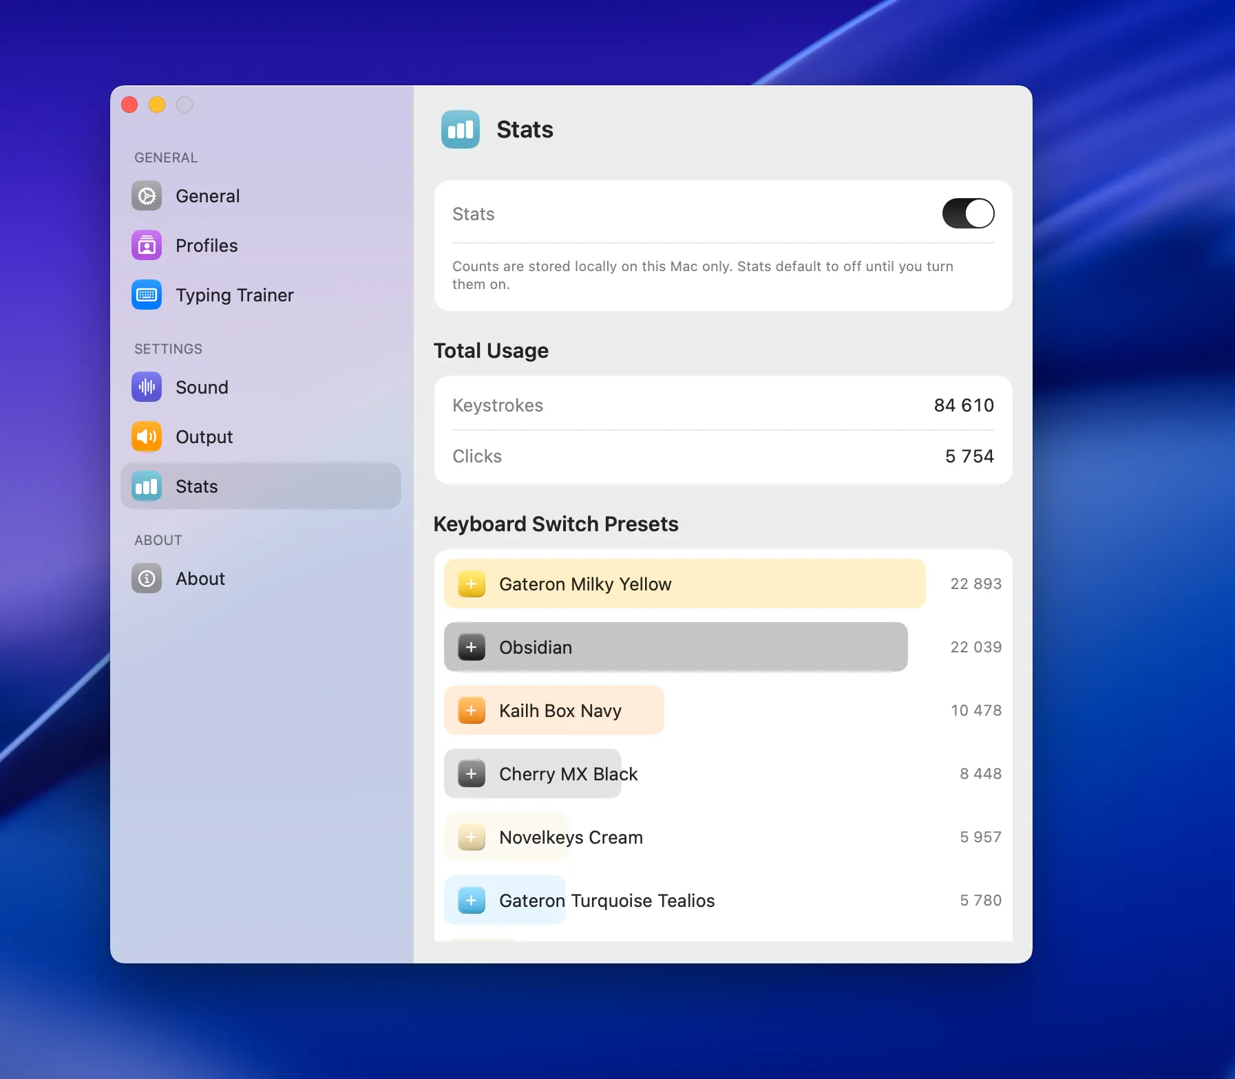Switch to the Sound settings
This screenshot has width=1235, height=1079.
tap(261, 387)
